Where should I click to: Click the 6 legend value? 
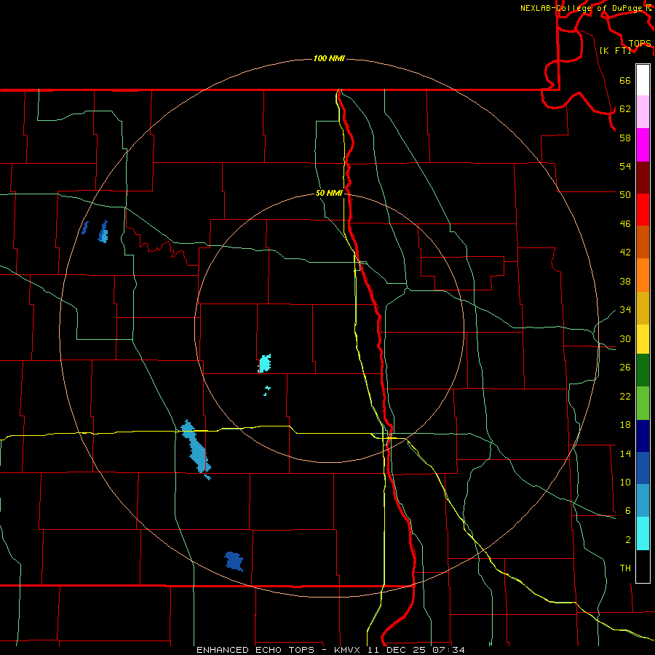point(627,510)
